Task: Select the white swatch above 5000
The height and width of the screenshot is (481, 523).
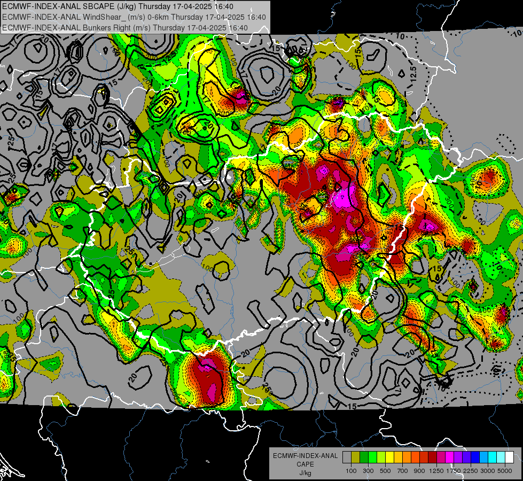Action: [x=509, y=457]
